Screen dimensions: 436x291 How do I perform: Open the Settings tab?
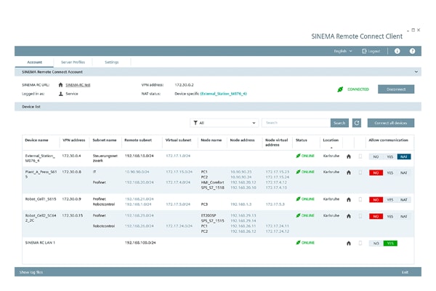[111, 62]
